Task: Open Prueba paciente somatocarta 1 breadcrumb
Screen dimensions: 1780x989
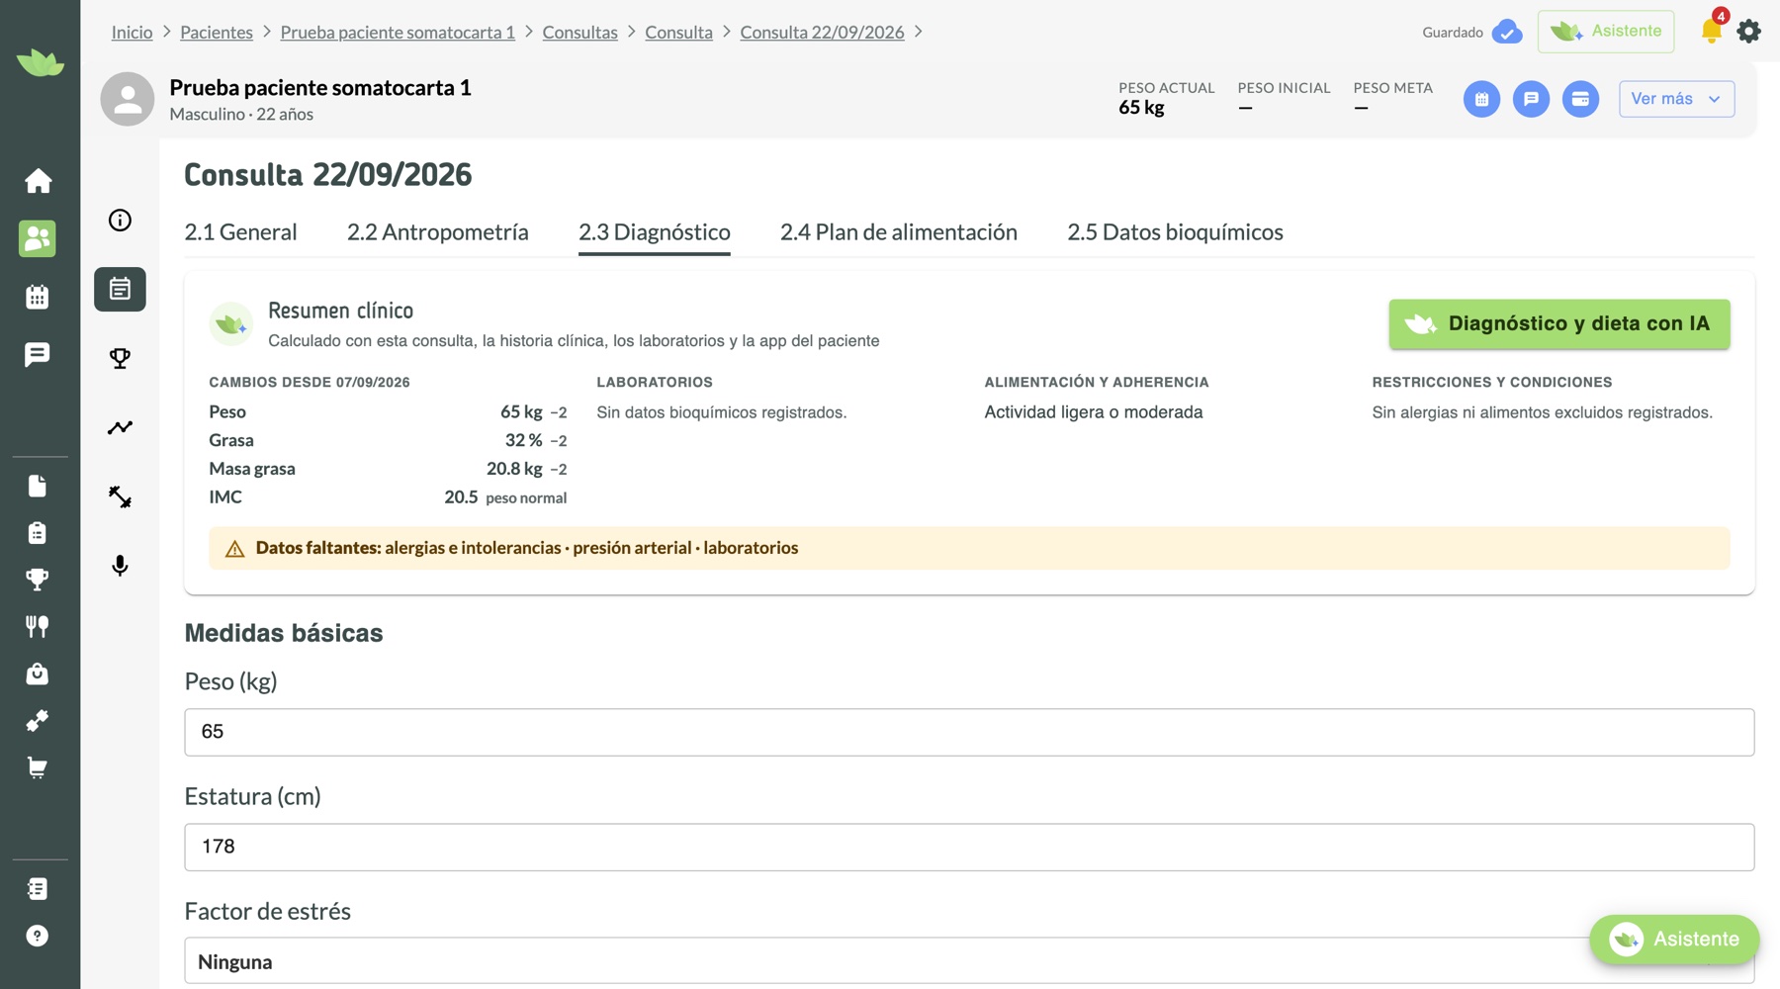Action: pos(398,33)
